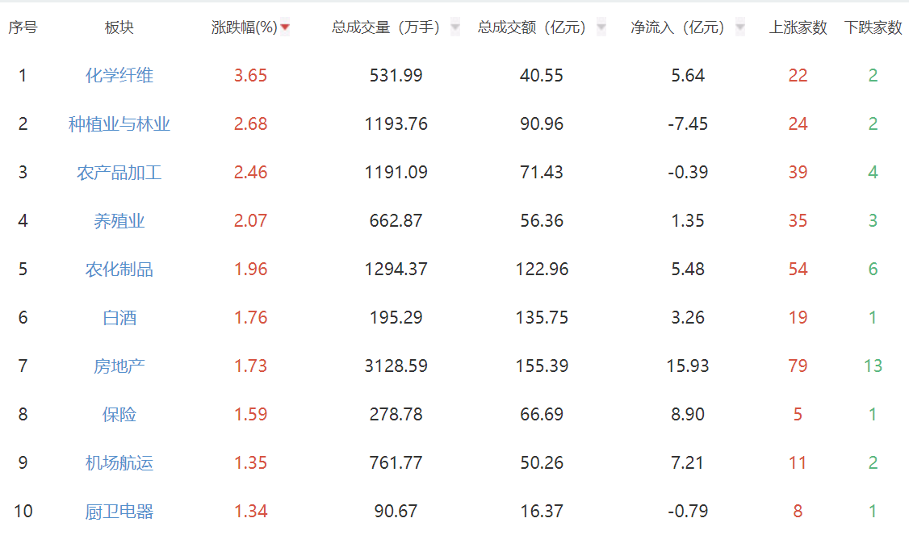Screen dimensions: 909x535
Task: Open the 化学纤维 sector link
Action: pyautogui.click(x=119, y=76)
